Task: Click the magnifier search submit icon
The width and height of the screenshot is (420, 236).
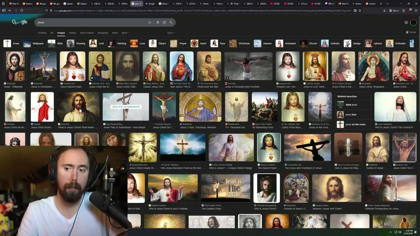Action: [171, 22]
